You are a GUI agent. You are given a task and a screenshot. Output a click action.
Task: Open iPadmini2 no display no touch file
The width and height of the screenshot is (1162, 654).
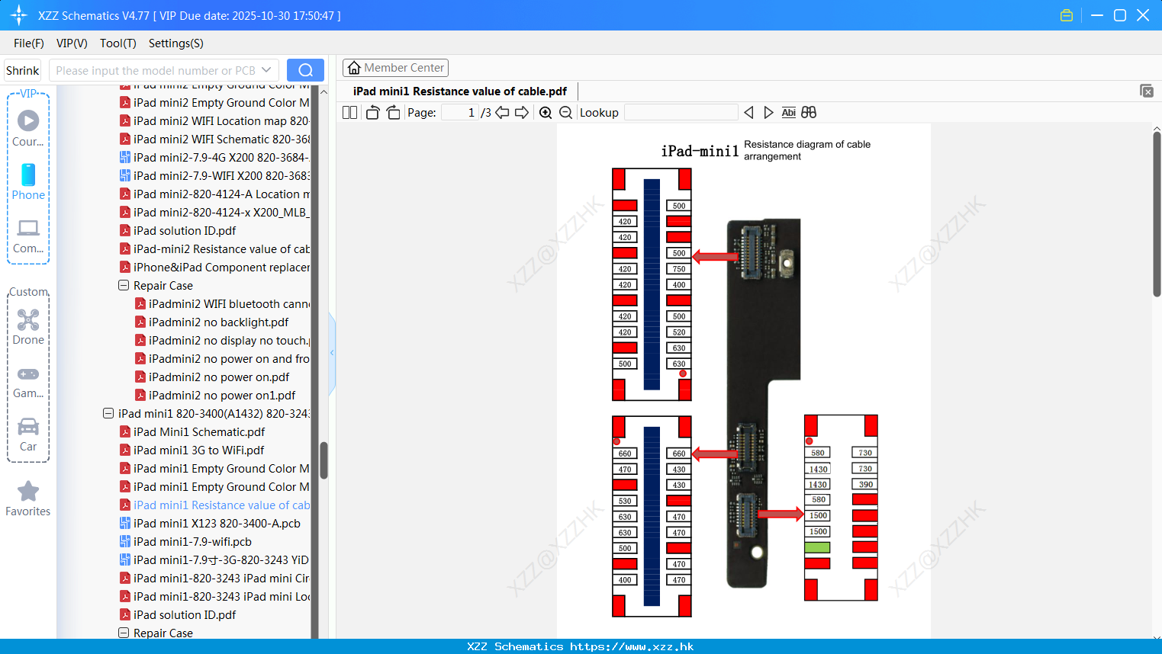[222, 341]
